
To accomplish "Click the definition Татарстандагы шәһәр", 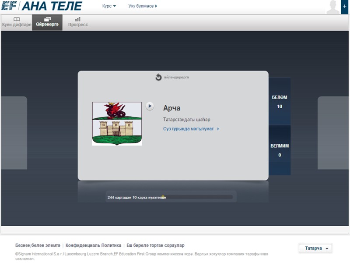I will click(x=187, y=120).
